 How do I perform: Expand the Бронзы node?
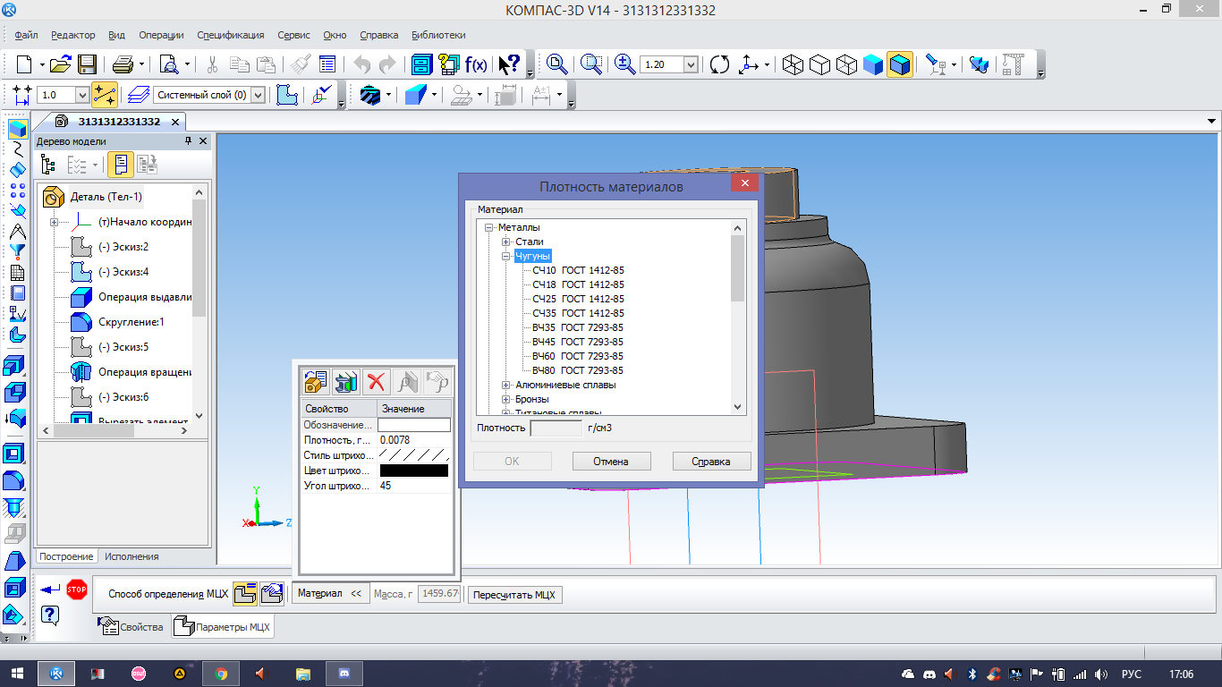click(506, 399)
